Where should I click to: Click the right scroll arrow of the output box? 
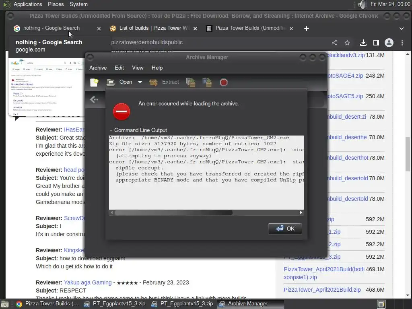pyautogui.click(x=301, y=212)
